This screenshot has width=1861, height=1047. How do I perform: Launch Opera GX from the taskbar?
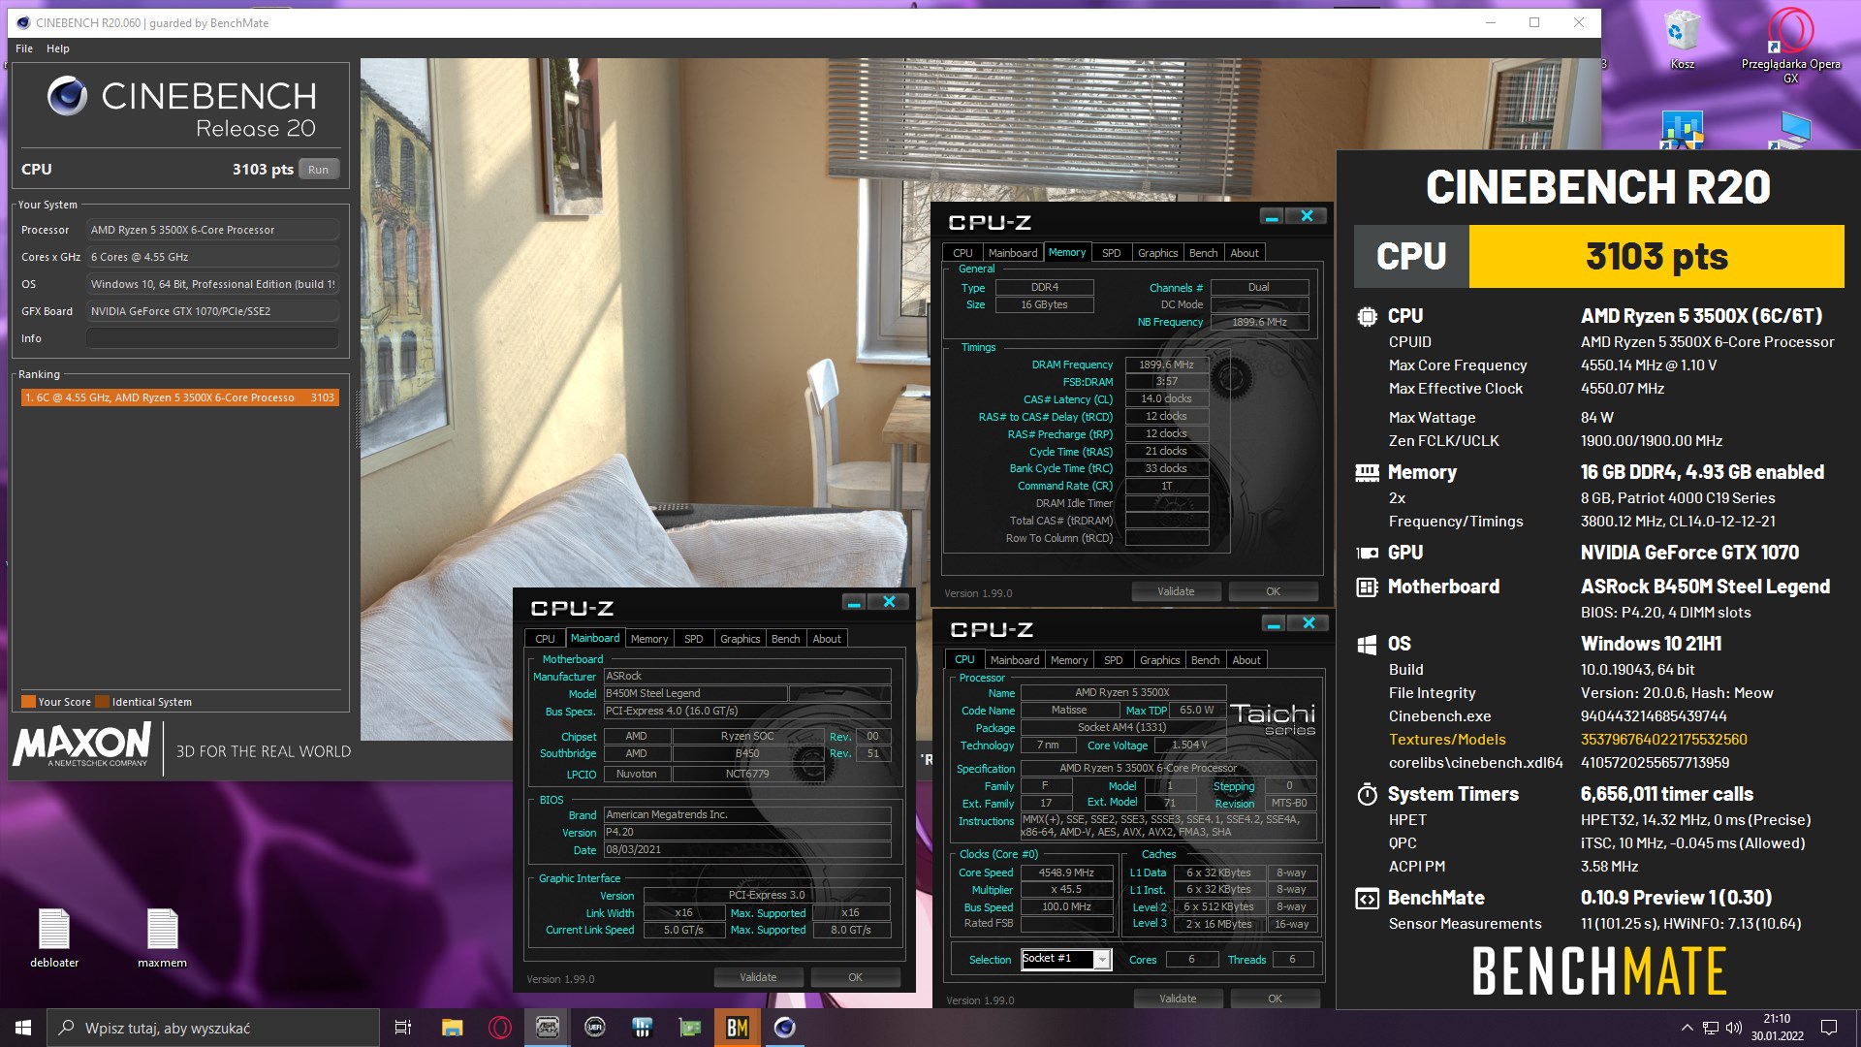pos(500,1028)
